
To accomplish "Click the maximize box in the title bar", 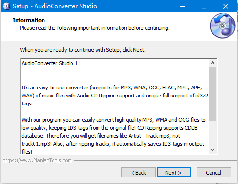I will click(204, 6).
